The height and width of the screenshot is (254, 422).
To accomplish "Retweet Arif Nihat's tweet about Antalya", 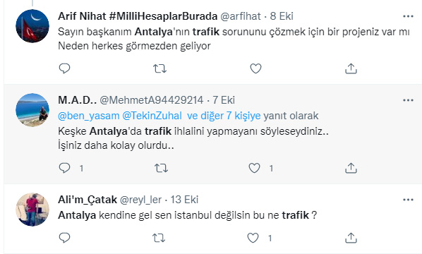I will 160,68.
